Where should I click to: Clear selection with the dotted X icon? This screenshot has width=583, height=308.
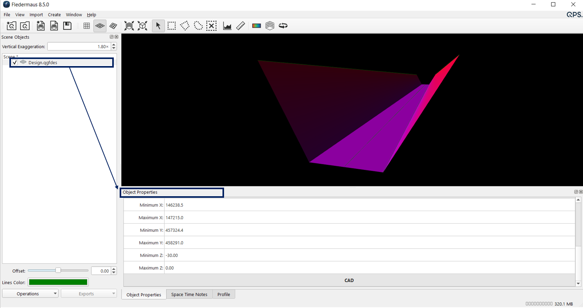click(x=211, y=26)
